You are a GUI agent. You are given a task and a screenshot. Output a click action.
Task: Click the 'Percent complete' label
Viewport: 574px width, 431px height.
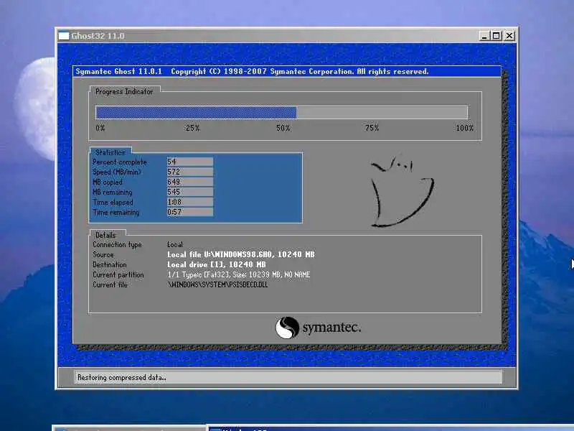tap(120, 162)
